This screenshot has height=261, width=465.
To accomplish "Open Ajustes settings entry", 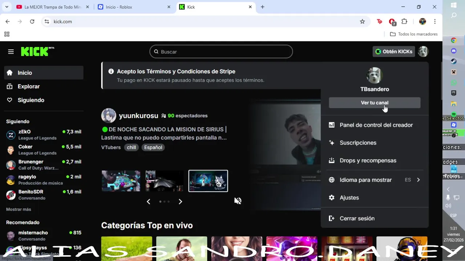I will coord(375,198).
